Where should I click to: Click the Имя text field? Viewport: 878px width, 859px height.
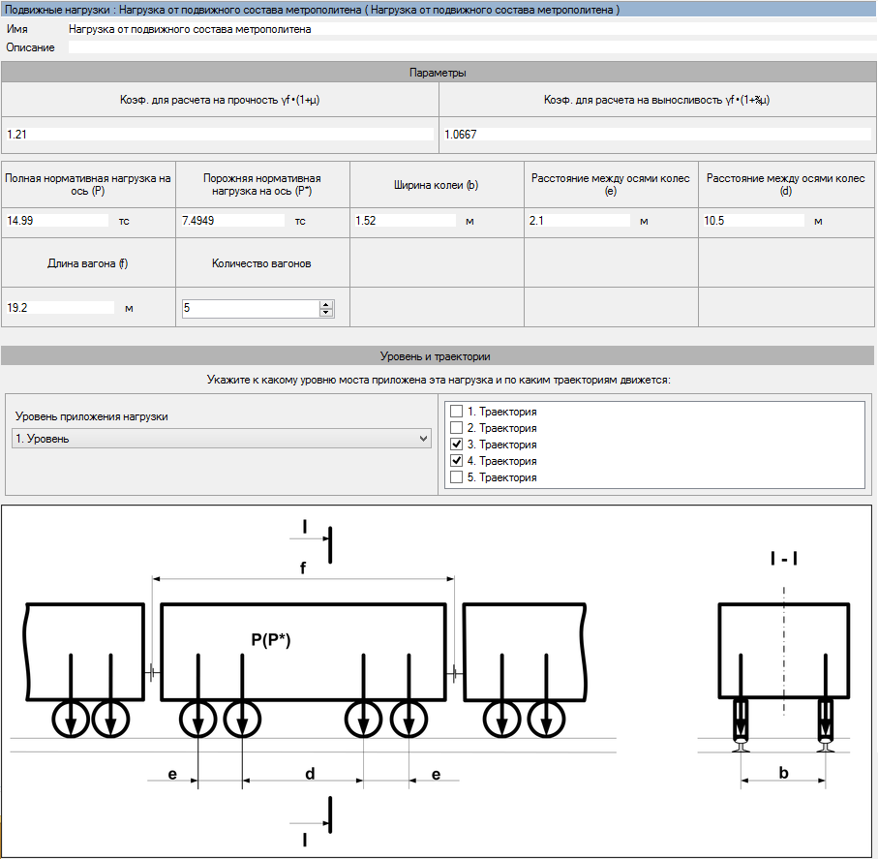tap(465, 30)
